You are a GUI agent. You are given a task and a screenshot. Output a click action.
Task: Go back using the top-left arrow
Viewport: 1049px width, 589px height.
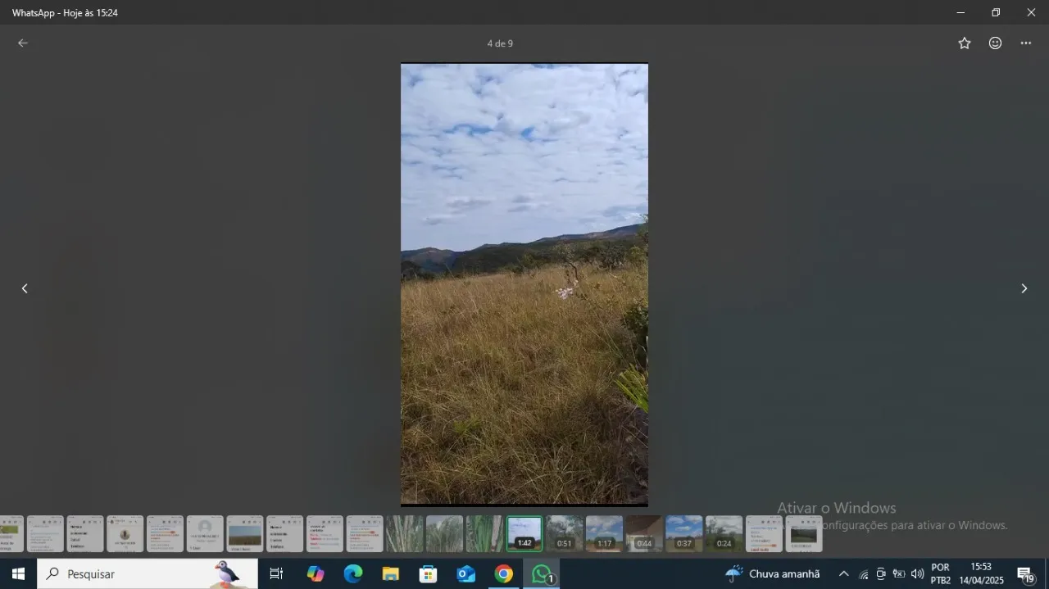point(23,43)
